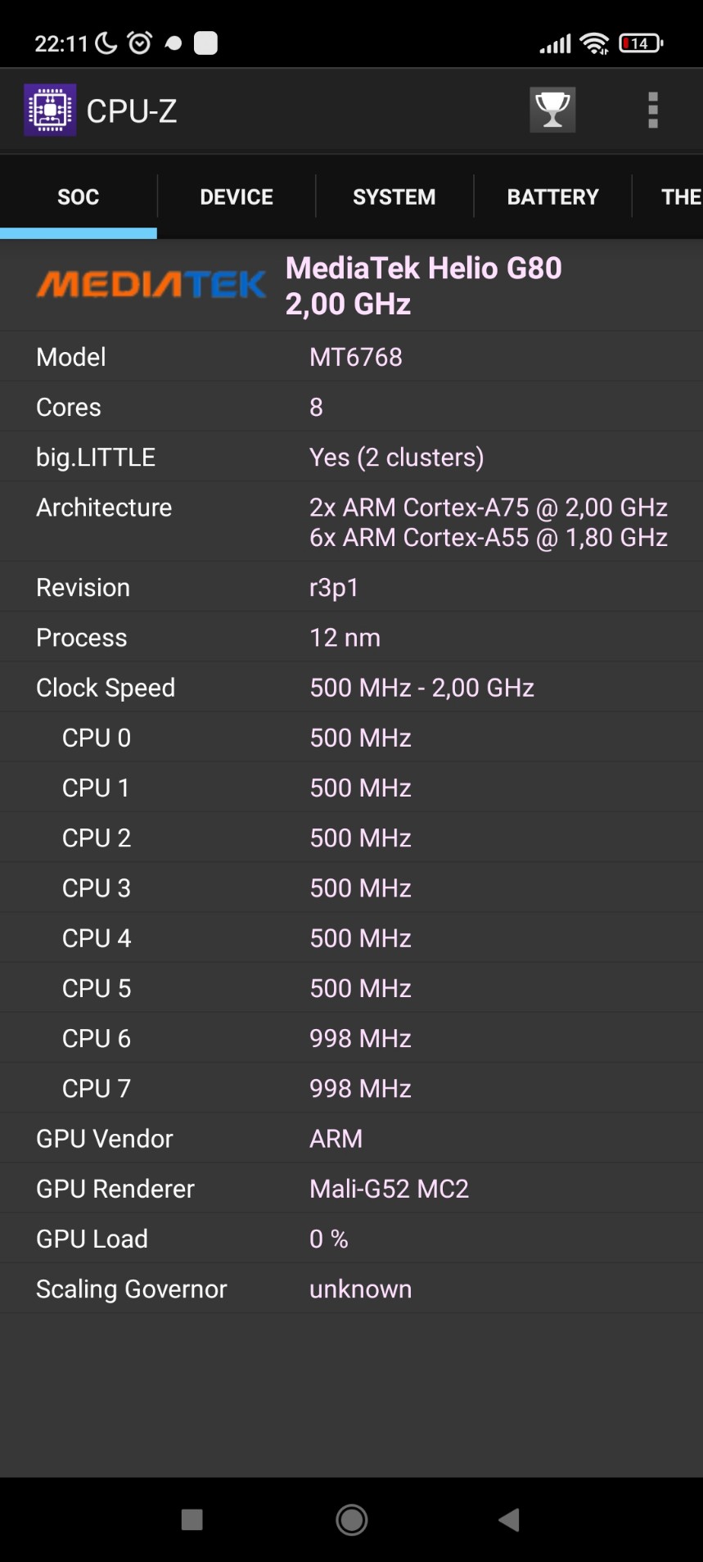Open the three-dot overflow menu

point(652,110)
